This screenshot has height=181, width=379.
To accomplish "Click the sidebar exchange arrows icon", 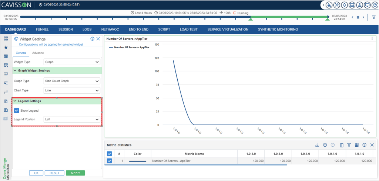I will 6,92.
